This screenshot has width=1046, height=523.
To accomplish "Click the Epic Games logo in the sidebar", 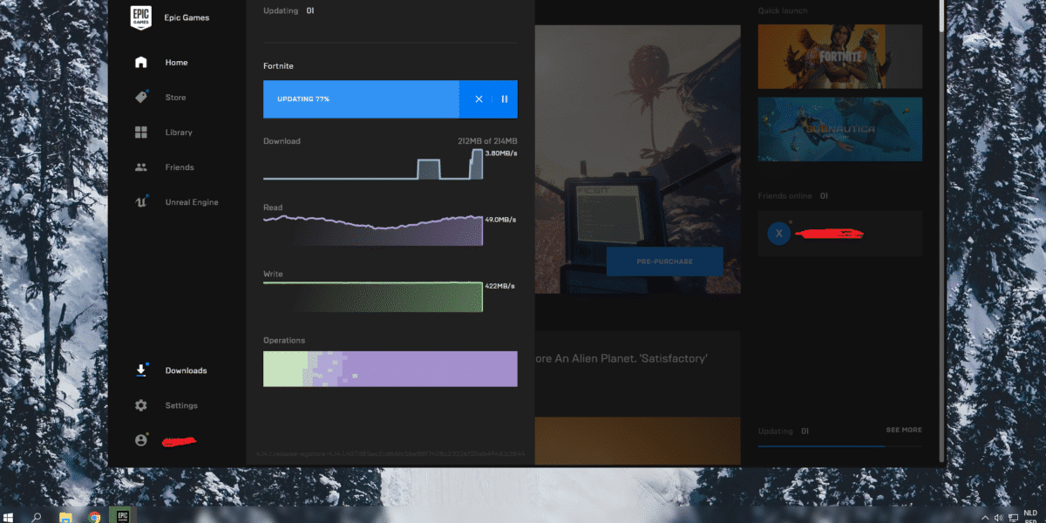I will [x=141, y=18].
